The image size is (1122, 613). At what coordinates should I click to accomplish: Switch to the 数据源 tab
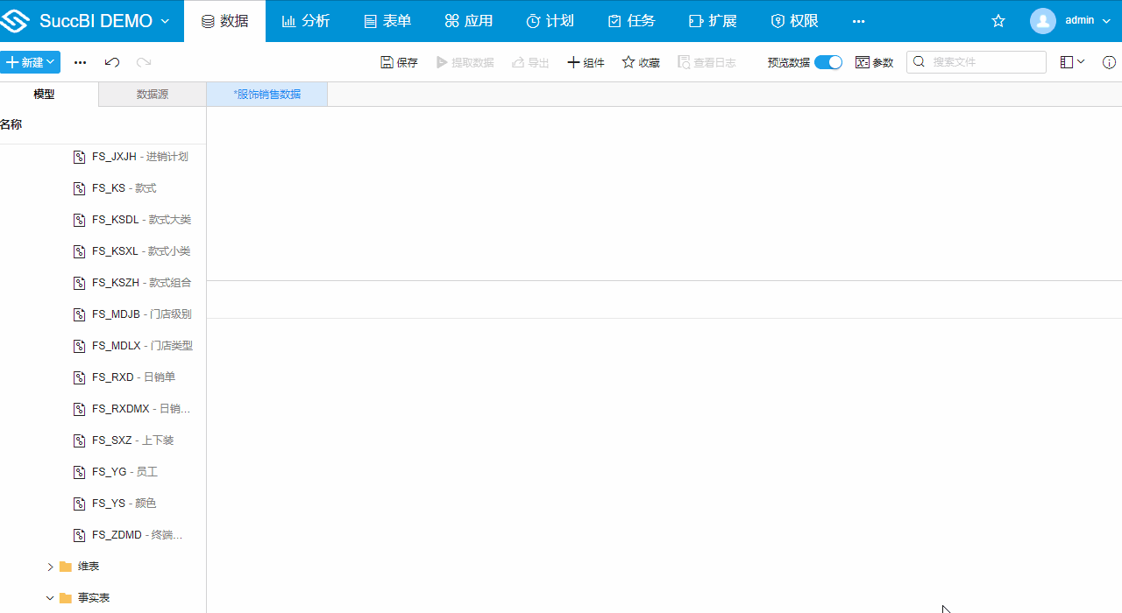[152, 94]
